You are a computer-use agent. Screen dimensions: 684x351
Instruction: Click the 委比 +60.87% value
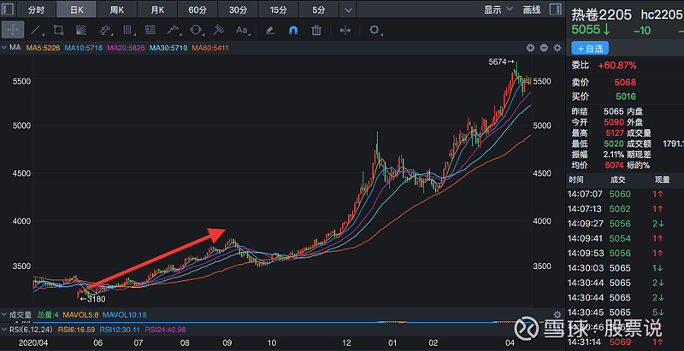coord(617,66)
